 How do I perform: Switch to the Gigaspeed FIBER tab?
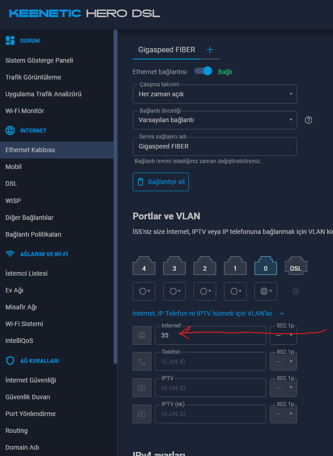click(167, 50)
